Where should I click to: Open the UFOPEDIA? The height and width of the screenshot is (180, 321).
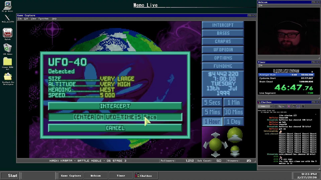[x=223, y=50]
